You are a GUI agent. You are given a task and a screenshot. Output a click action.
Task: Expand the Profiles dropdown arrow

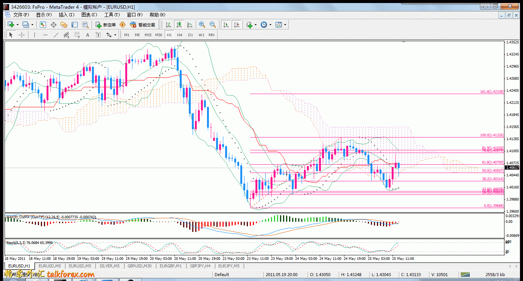(32, 25)
